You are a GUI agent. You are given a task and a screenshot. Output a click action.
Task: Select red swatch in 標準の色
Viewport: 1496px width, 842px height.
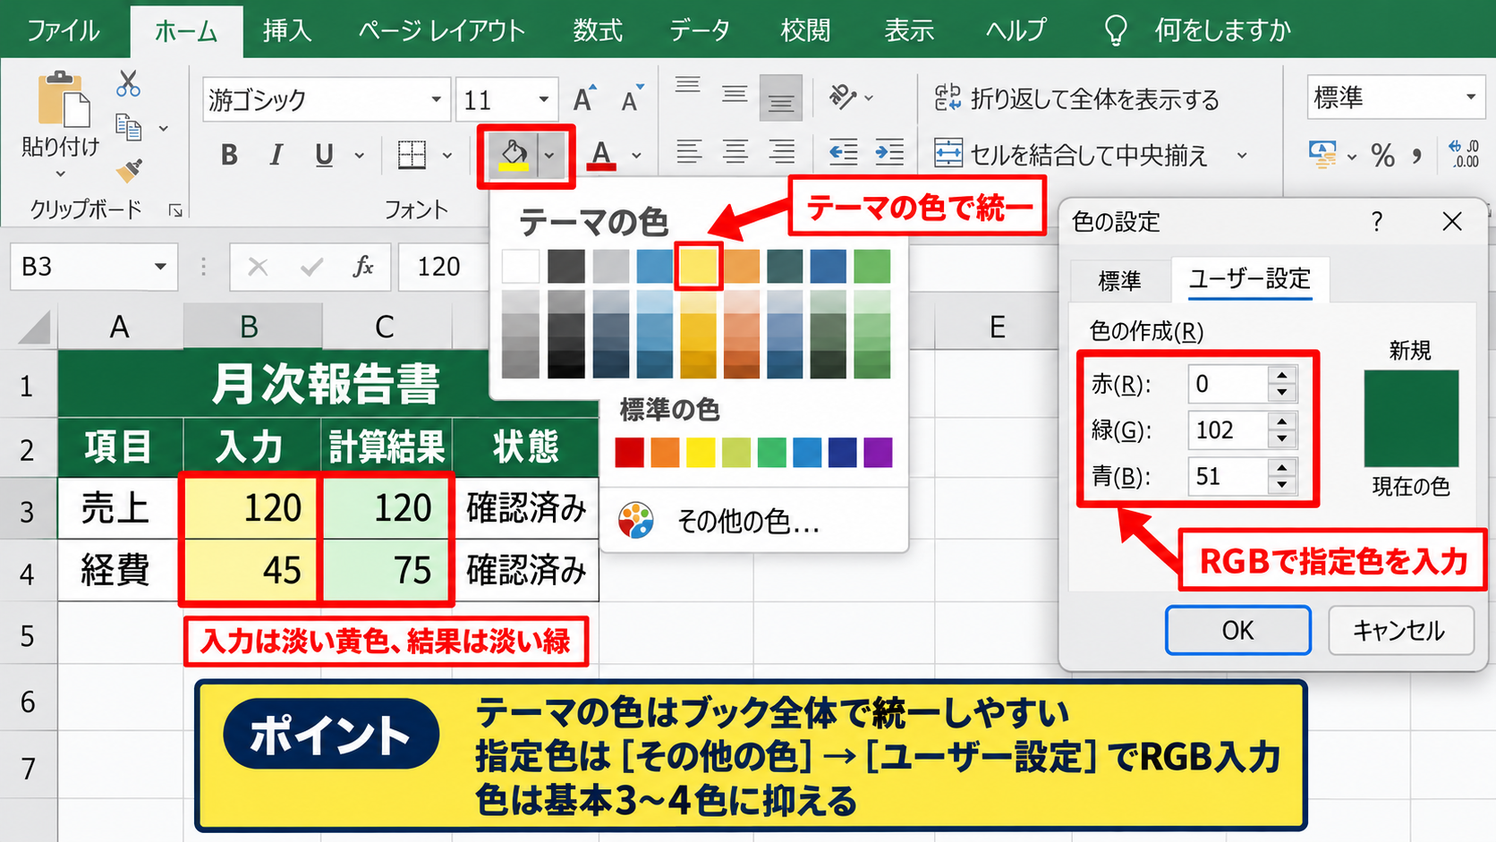pyautogui.click(x=629, y=453)
